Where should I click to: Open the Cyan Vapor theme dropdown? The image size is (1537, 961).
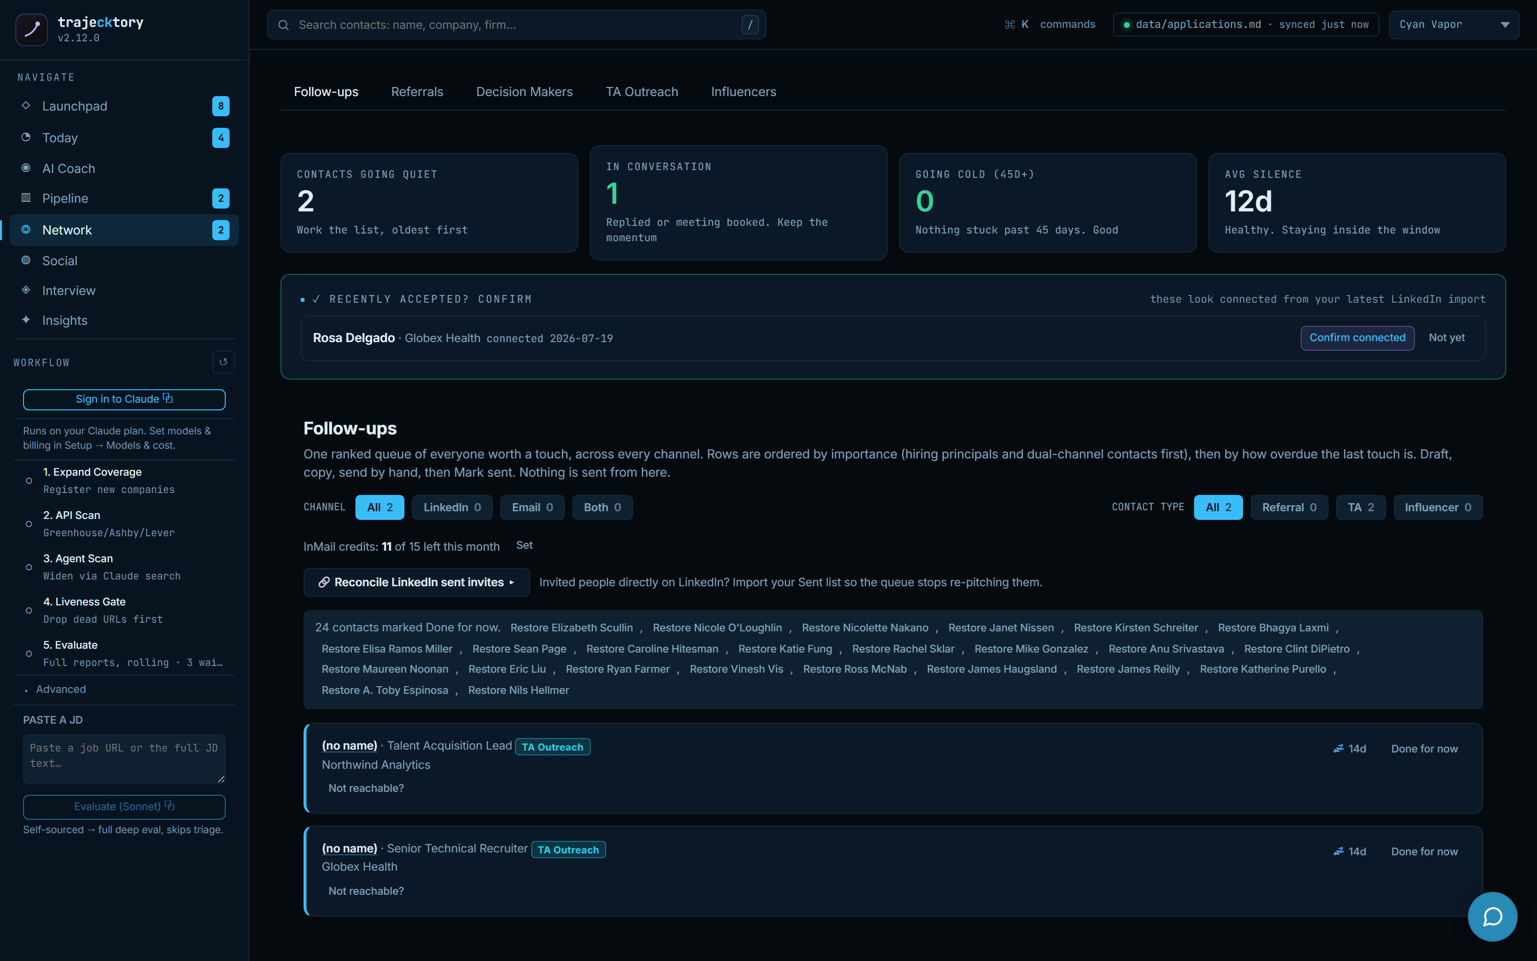tap(1454, 25)
